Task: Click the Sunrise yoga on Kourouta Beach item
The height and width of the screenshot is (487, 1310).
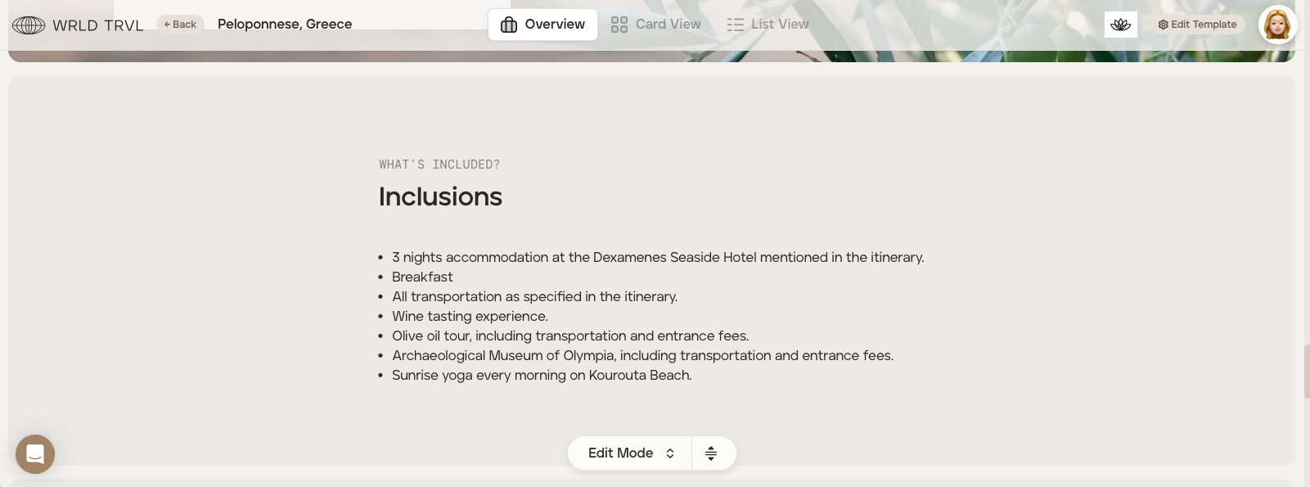Action: point(542,375)
